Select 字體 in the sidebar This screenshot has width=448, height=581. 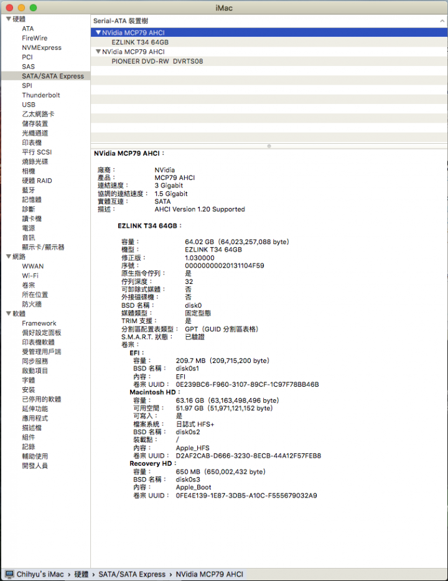click(x=29, y=380)
